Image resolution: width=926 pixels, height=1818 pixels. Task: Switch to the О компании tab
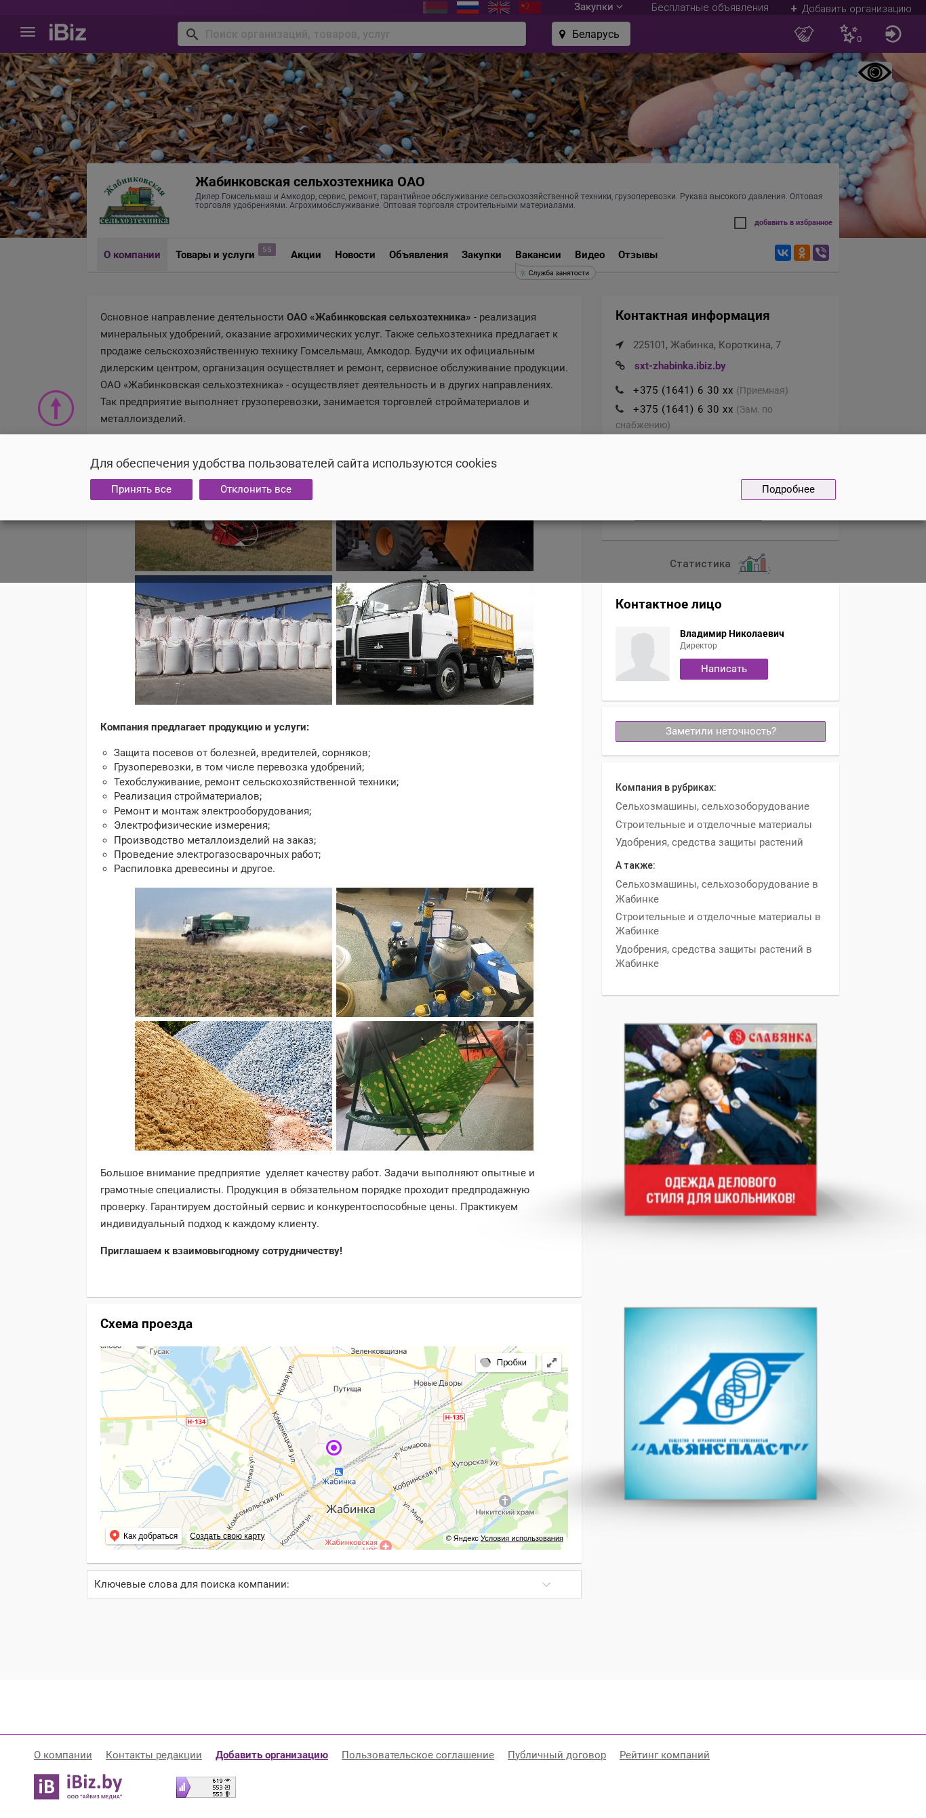tap(132, 255)
